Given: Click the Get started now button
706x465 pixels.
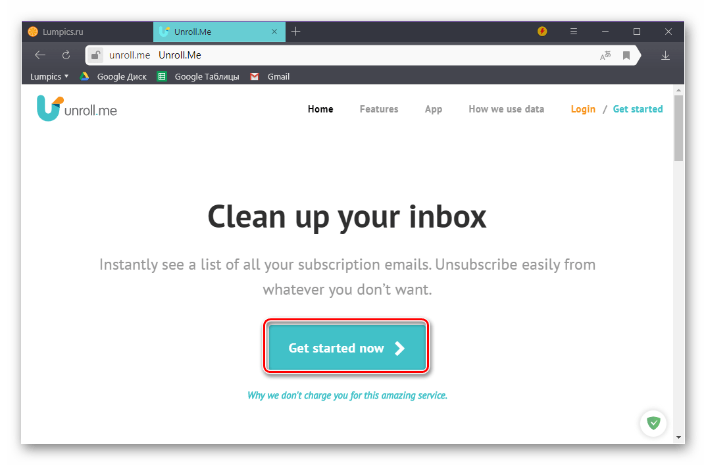Looking at the screenshot, I should [x=347, y=347].
